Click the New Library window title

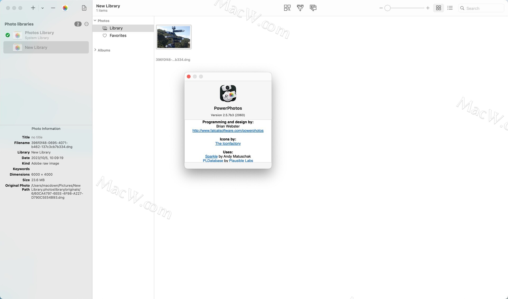click(x=108, y=6)
